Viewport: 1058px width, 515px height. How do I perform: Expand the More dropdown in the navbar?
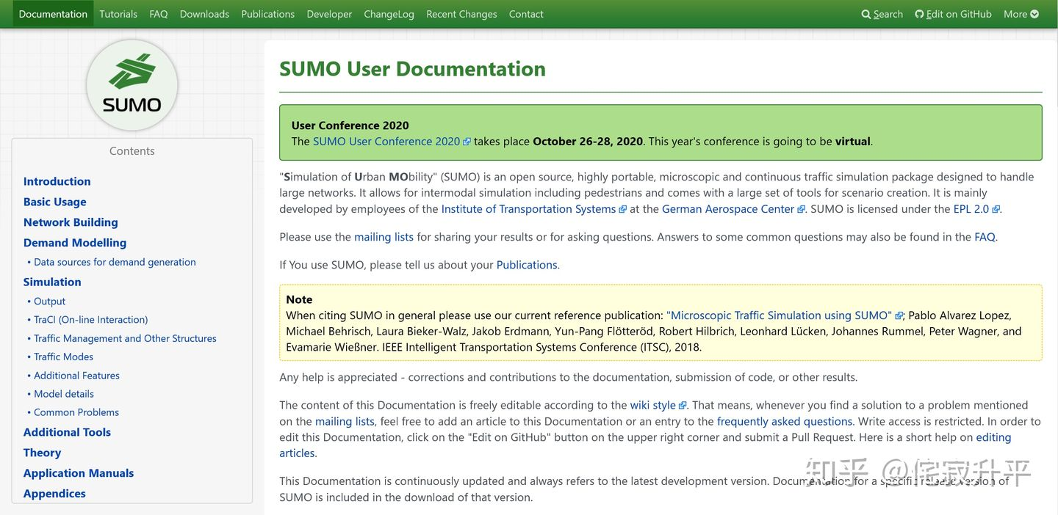(1021, 13)
